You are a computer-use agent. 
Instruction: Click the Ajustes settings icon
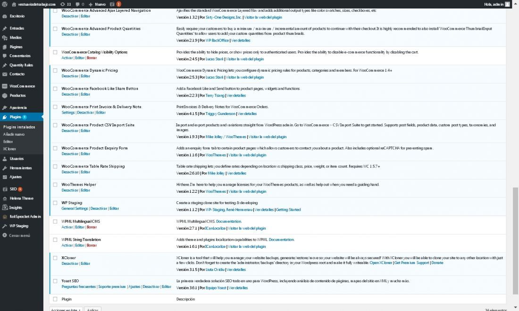coord(5,177)
